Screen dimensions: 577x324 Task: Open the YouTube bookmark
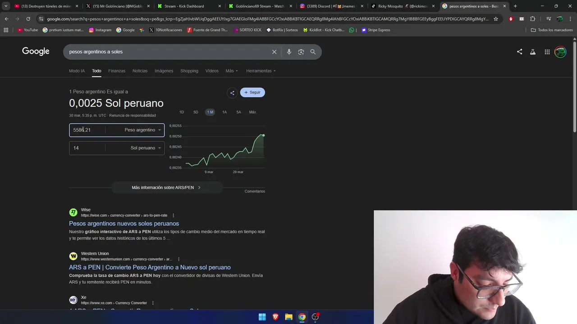[x=27, y=30]
